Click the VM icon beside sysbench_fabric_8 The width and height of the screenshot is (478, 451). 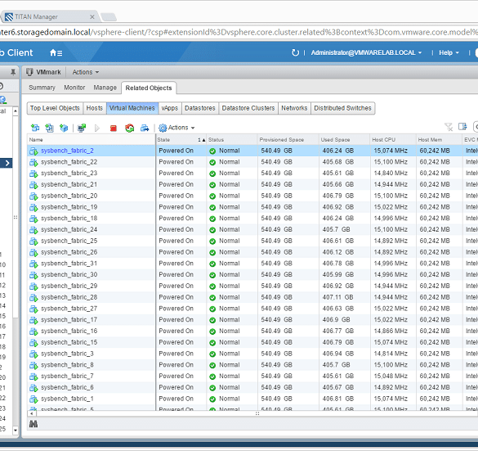pos(34,365)
